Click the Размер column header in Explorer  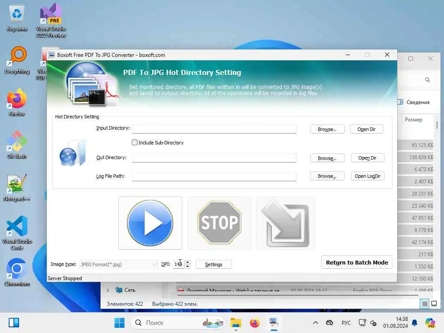tap(413, 120)
